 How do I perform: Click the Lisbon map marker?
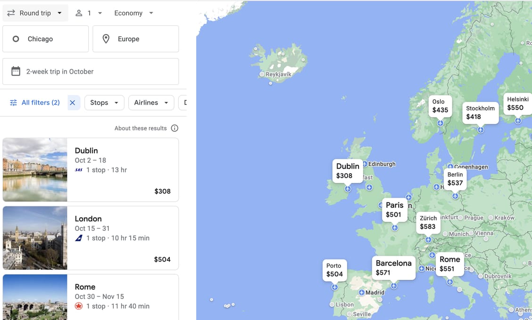pyautogui.click(x=332, y=305)
